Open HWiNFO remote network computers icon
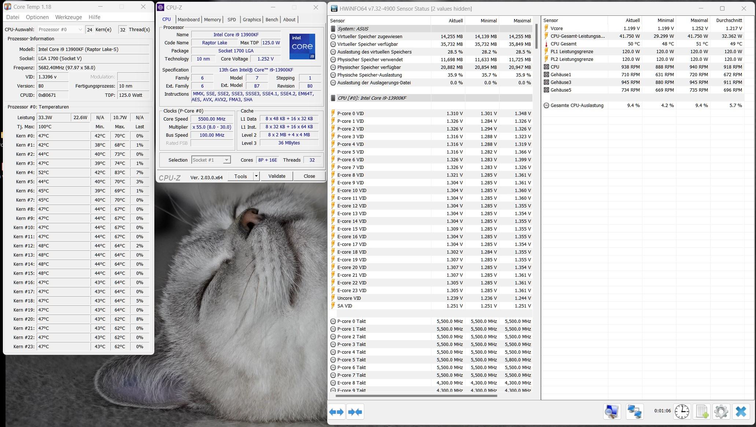Viewport: 756px width, 427px height. pyautogui.click(x=634, y=412)
